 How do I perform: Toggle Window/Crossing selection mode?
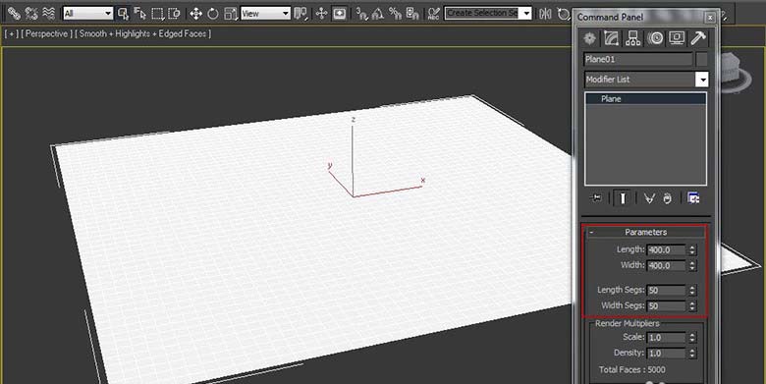pos(174,14)
